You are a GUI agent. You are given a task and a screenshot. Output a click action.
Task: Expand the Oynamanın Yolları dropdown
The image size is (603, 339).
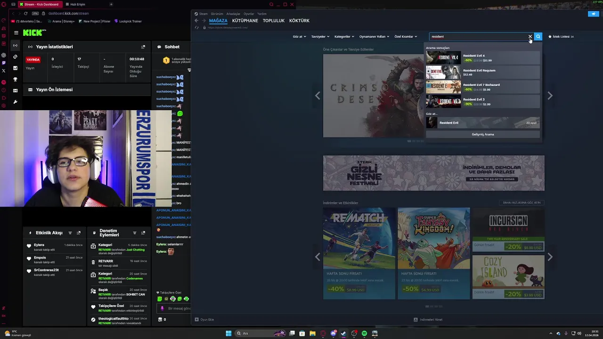click(375, 36)
